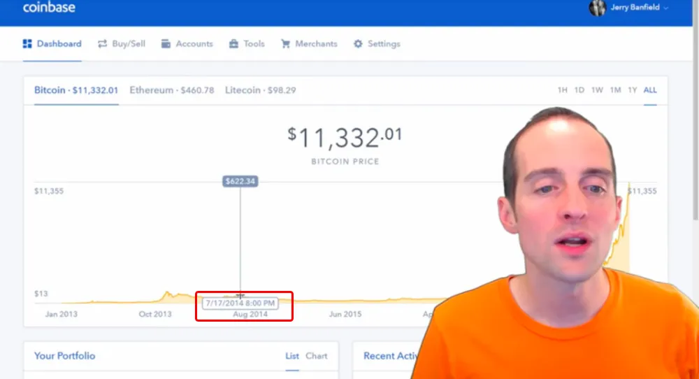
Task: Click the Buy/Sell arrows icon
Action: coord(103,43)
